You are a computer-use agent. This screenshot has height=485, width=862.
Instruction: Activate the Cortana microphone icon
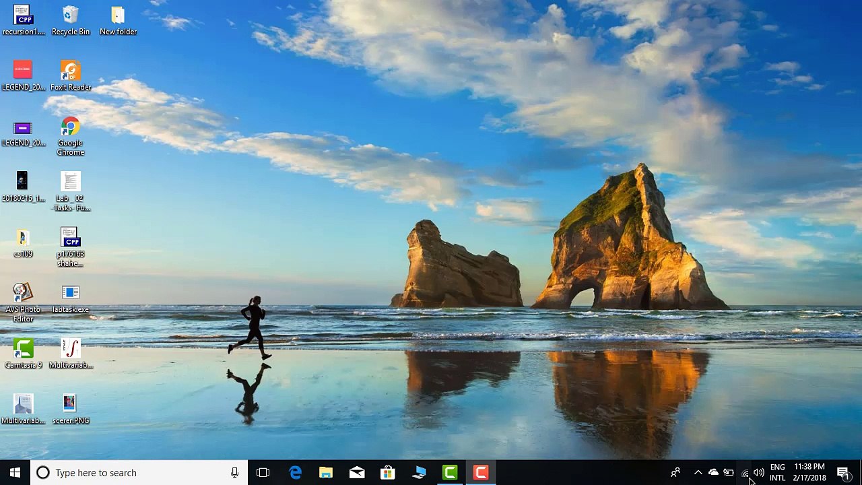coord(234,473)
